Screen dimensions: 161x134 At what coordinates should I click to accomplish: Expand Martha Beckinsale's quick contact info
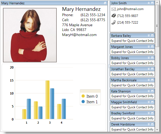pos(149,80)
